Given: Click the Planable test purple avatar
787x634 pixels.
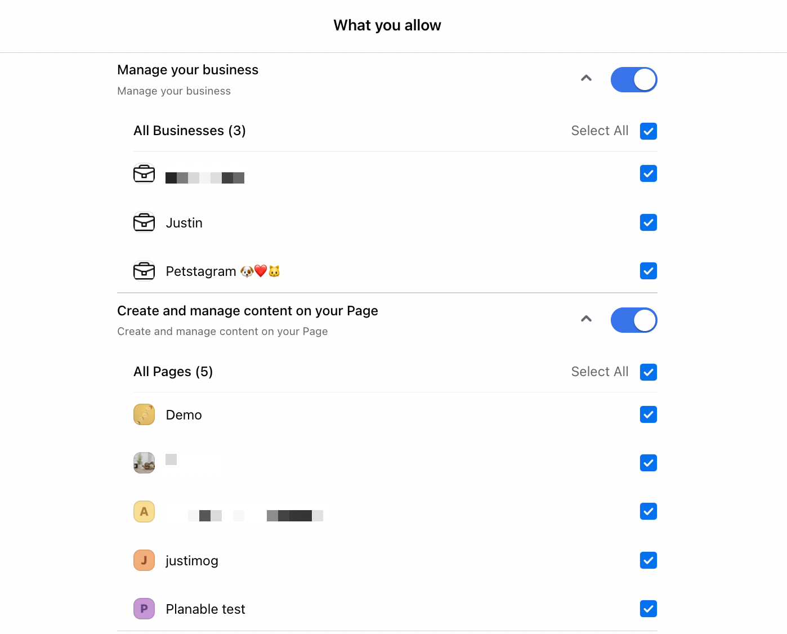Looking at the screenshot, I should tap(144, 609).
